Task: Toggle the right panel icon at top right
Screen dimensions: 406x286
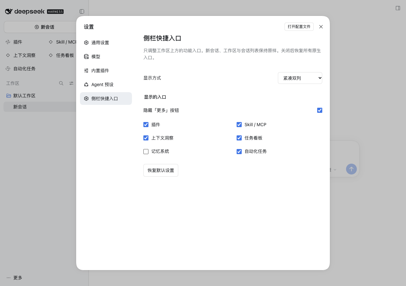Action: coord(398,8)
